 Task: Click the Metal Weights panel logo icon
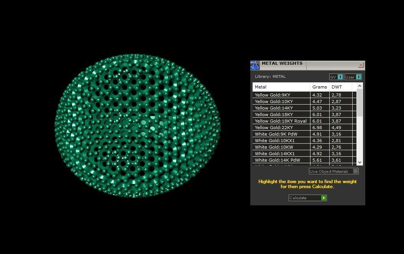(255, 66)
